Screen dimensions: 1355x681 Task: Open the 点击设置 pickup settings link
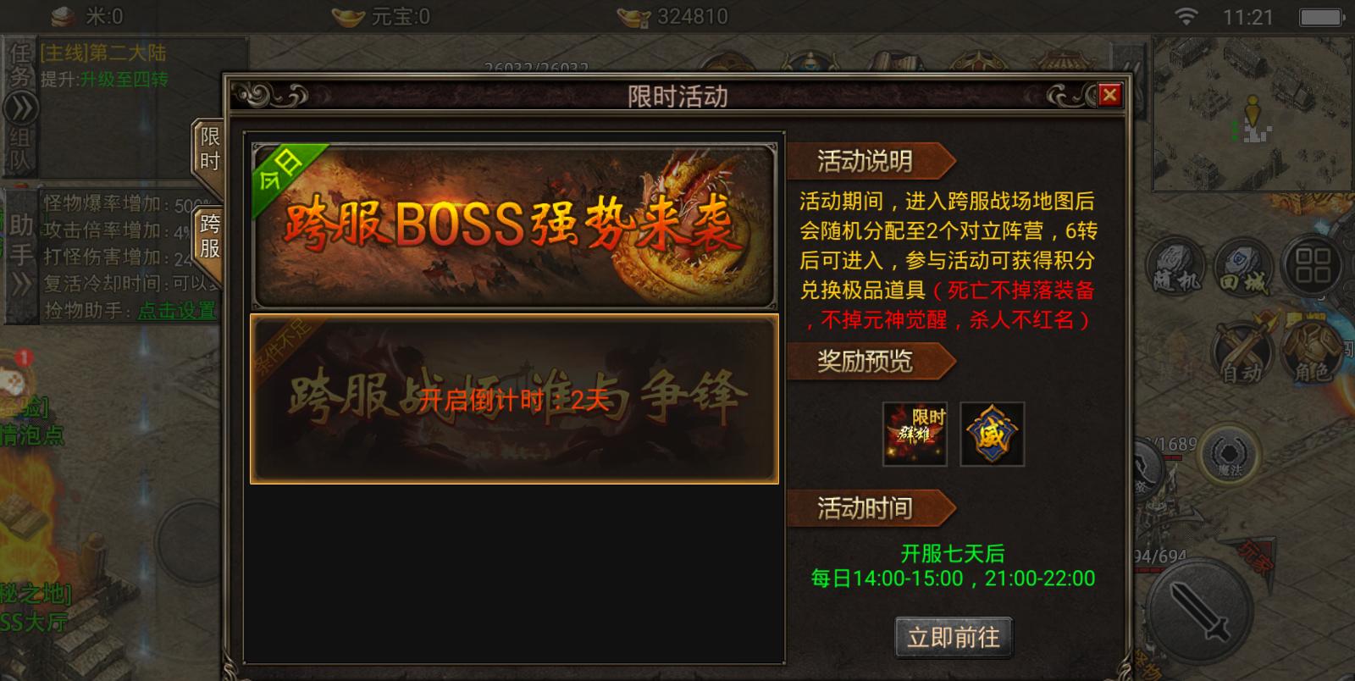(177, 311)
